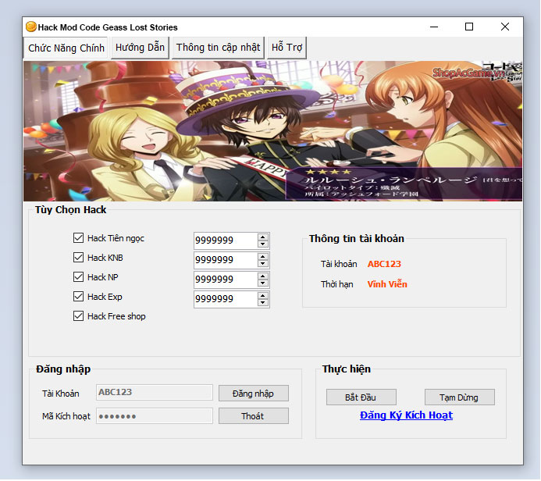Click the Mã Kích hoạt password field
Screen dimensions: 541x481
[x=155, y=415]
